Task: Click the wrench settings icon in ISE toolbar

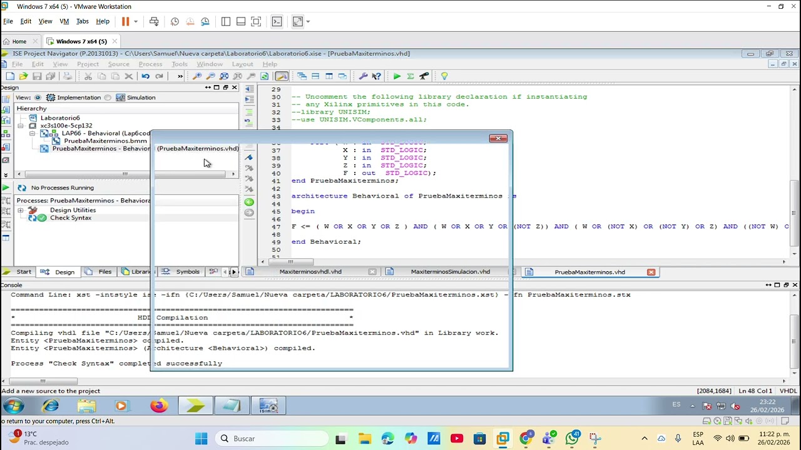Action: (363, 76)
